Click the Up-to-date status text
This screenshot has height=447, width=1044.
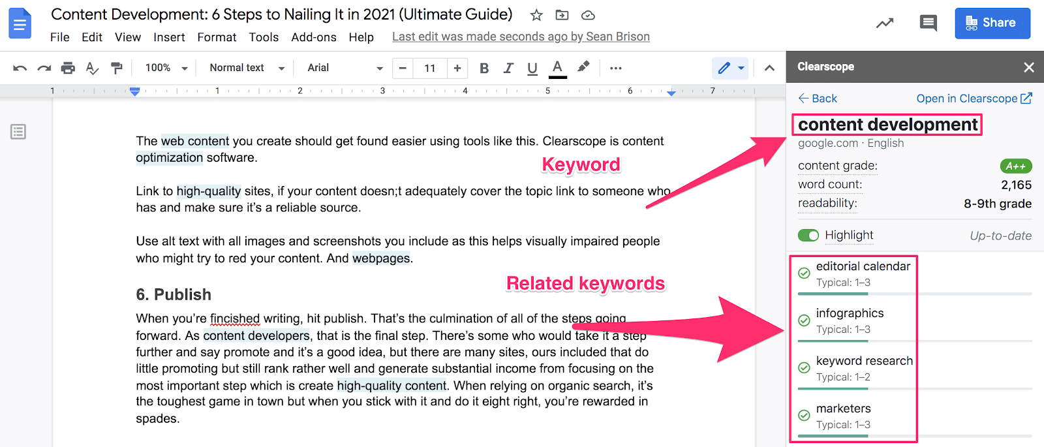point(1000,236)
